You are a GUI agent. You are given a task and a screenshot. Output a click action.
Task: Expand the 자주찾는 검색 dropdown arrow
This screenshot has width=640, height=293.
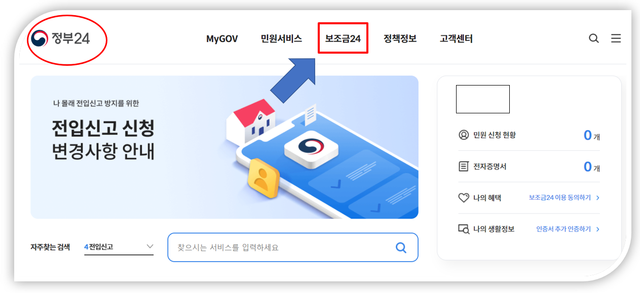click(149, 246)
